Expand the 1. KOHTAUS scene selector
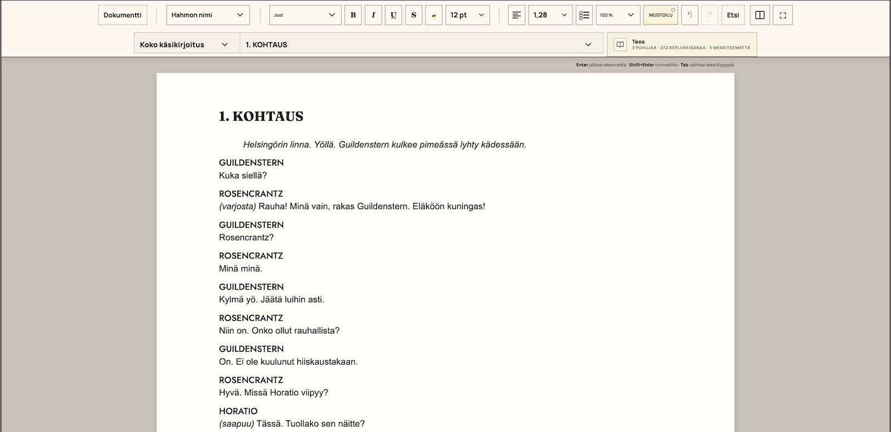This screenshot has height=432, width=891. pos(421,44)
